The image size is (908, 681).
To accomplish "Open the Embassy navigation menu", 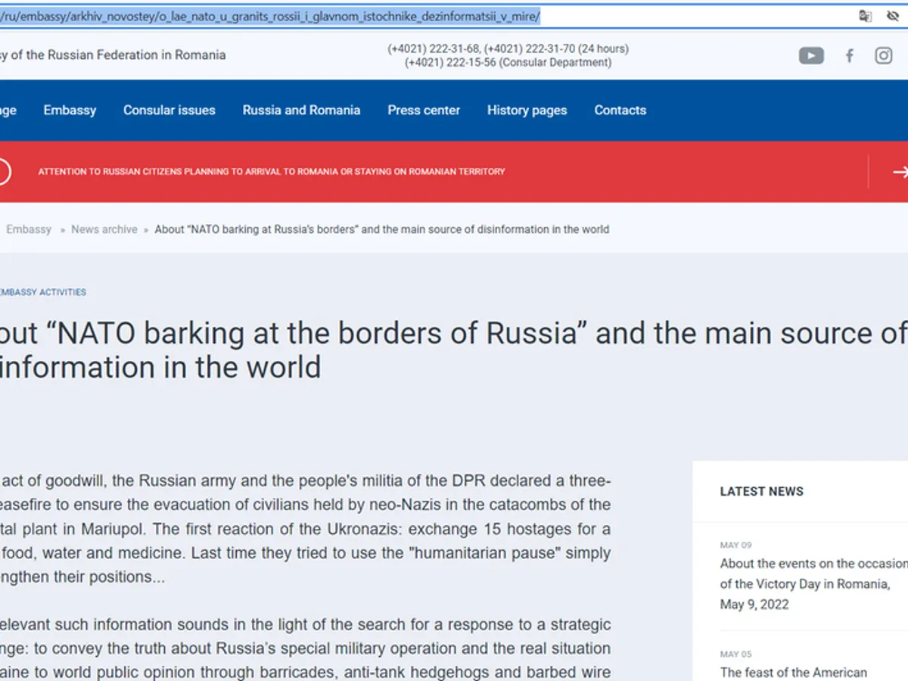I will [70, 110].
